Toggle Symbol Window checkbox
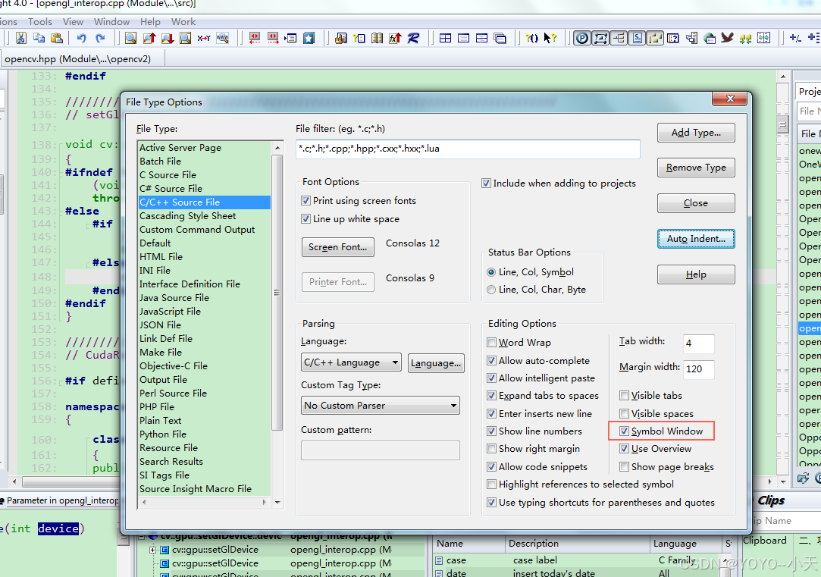Image resolution: width=821 pixels, height=577 pixels. tap(624, 431)
